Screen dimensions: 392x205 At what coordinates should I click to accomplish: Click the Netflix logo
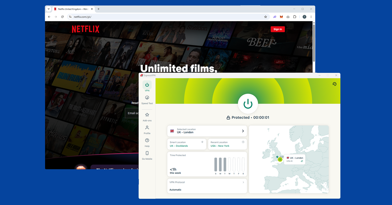(x=86, y=29)
